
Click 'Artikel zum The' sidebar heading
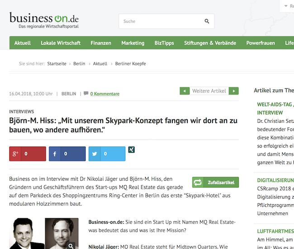tap(274, 91)
